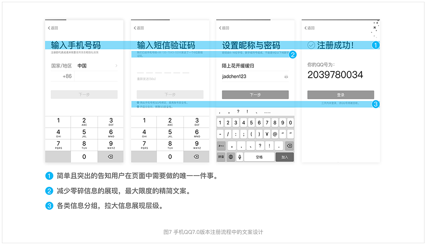Tap the @ key on the keyboard
The width and height of the screenshot is (427, 245).
275,134
